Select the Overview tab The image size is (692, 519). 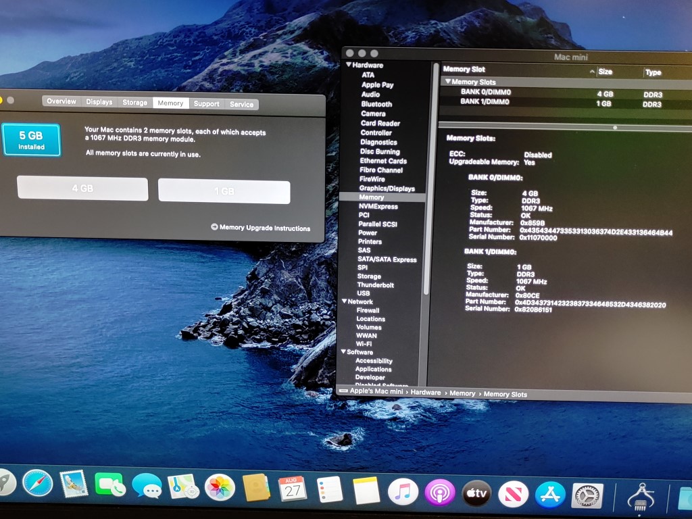click(61, 101)
